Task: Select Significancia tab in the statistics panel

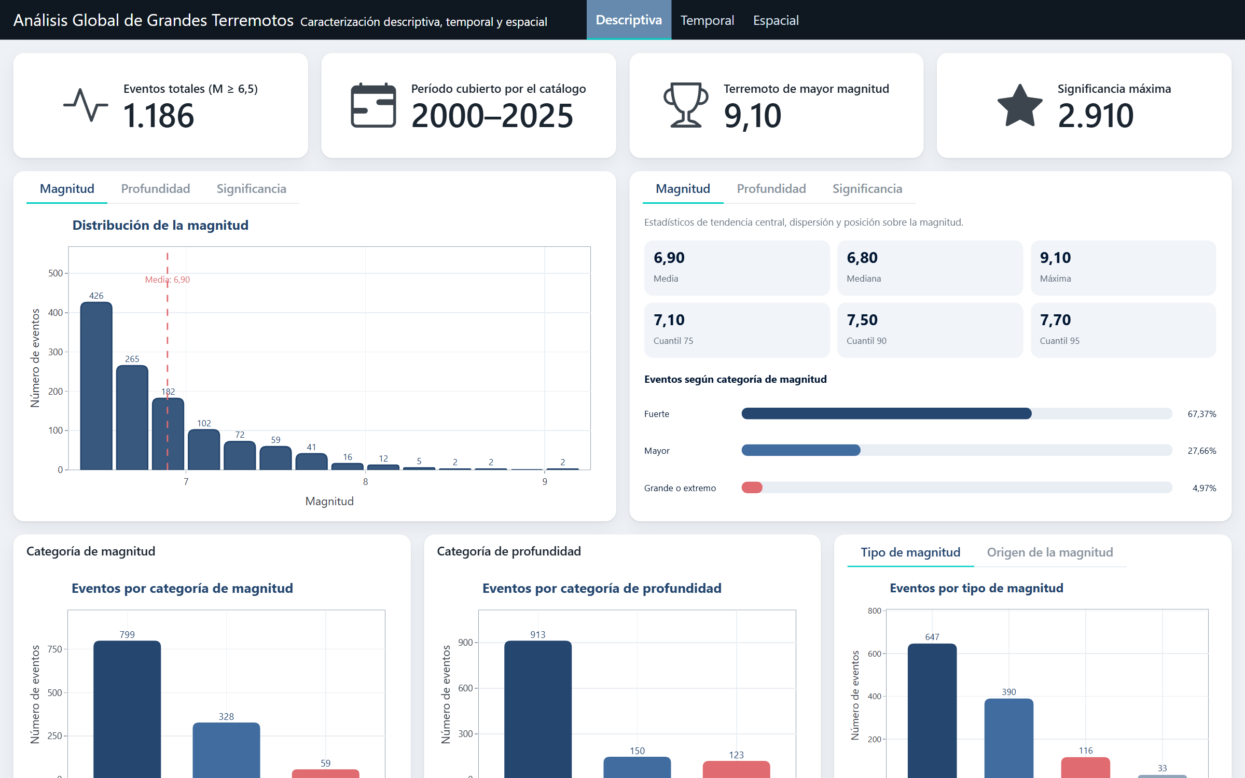Action: (x=867, y=189)
